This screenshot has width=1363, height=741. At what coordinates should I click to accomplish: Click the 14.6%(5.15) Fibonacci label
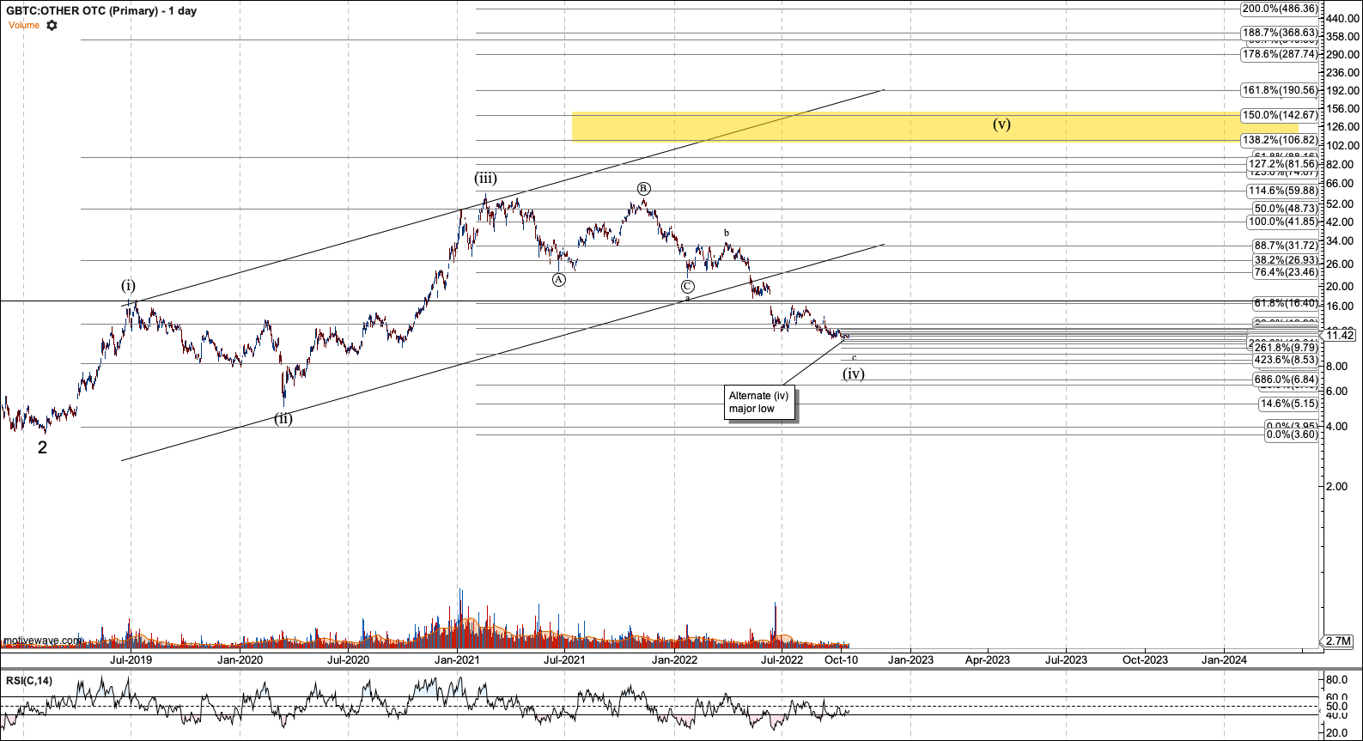pyautogui.click(x=1289, y=404)
